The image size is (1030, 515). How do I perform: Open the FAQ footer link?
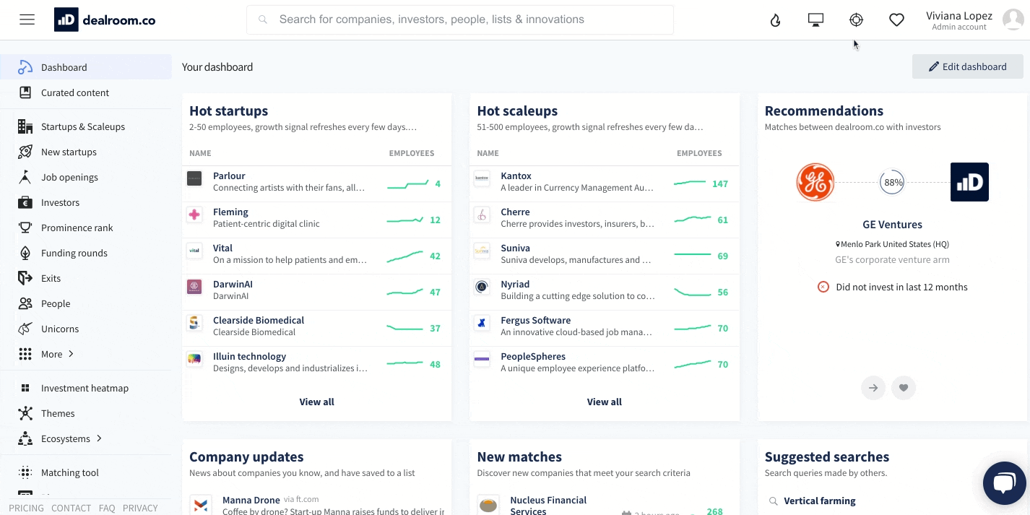point(107,508)
